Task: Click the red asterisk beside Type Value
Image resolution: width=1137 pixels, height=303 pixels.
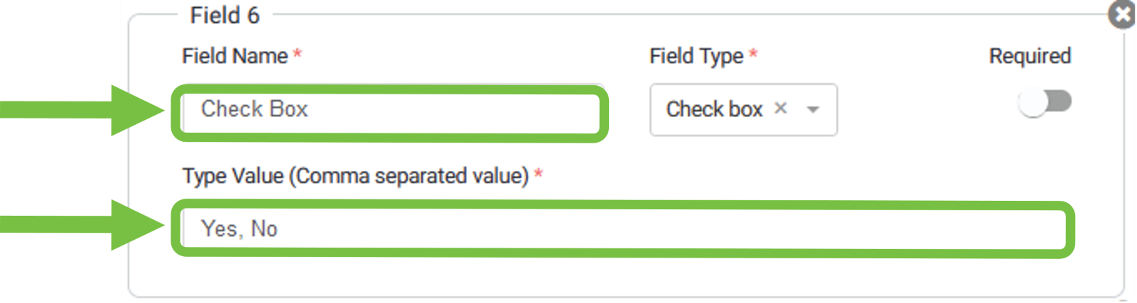Action: point(539,175)
